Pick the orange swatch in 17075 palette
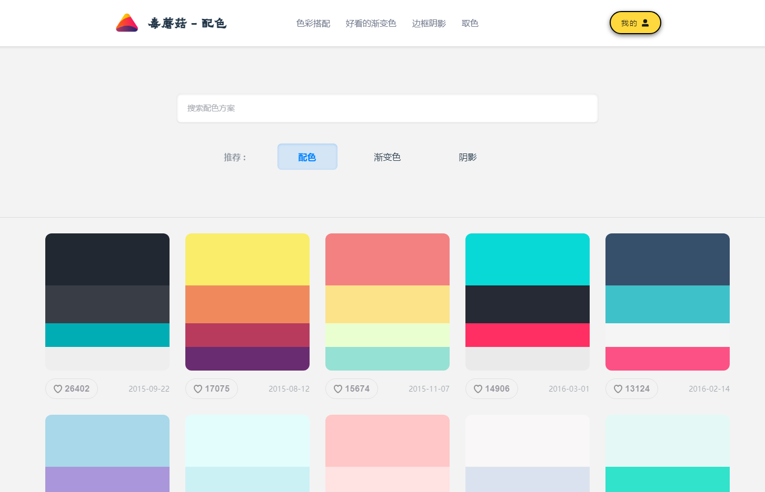 pyautogui.click(x=247, y=304)
